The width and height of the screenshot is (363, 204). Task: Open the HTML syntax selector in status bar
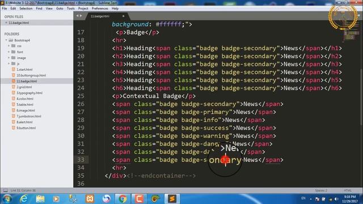pyautogui.click(x=347, y=190)
